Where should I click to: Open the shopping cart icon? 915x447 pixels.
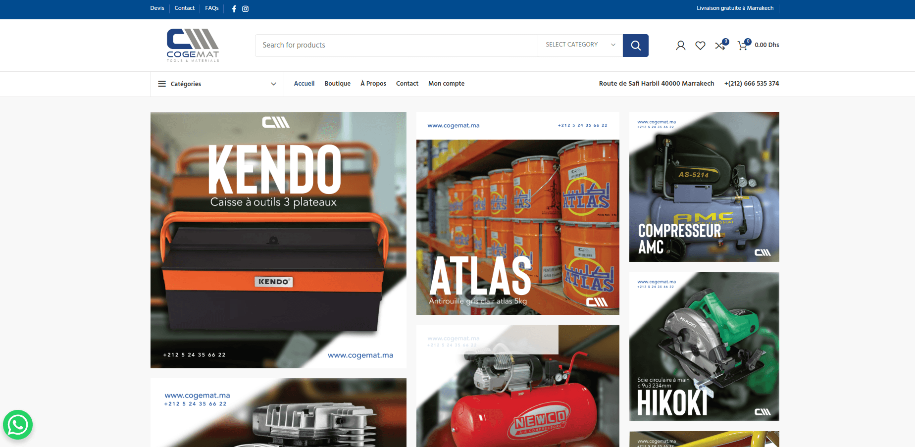742,46
